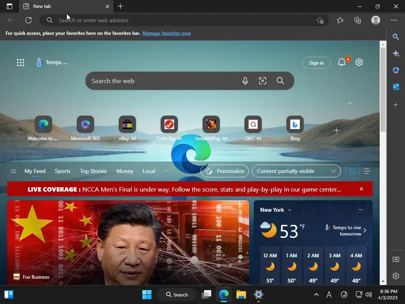405x304 pixels.
Task: Open the taskbar Settings gear app
Action: [258, 294]
